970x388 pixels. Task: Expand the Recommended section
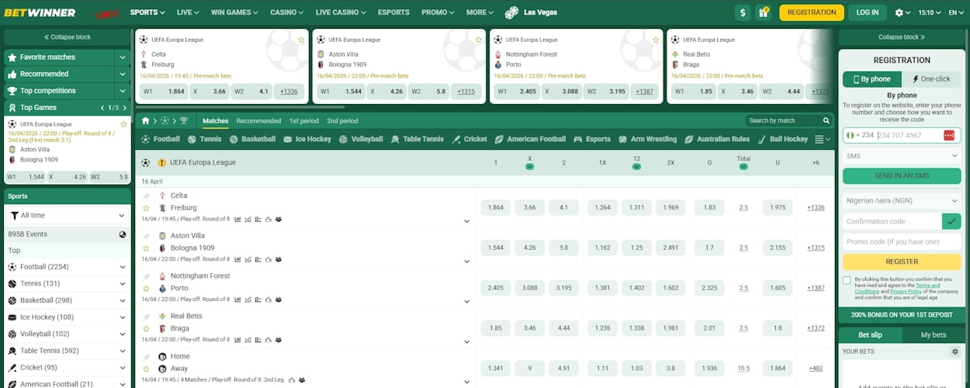(123, 74)
